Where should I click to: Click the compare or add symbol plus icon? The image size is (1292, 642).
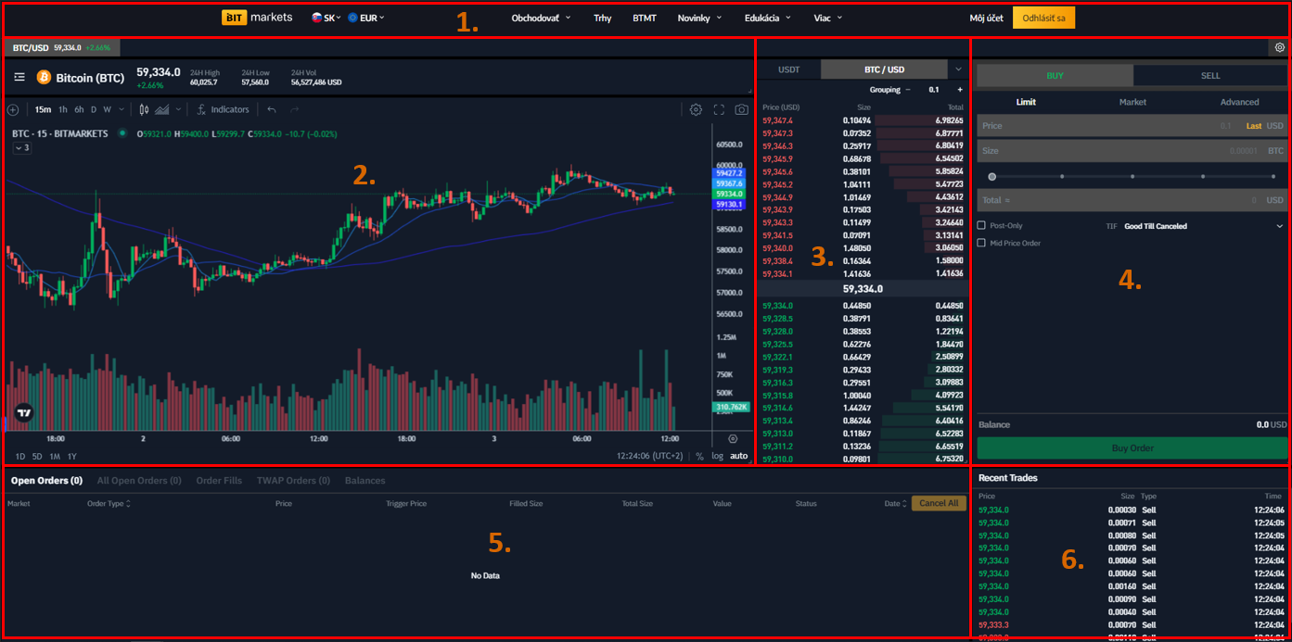tap(13, 109)
